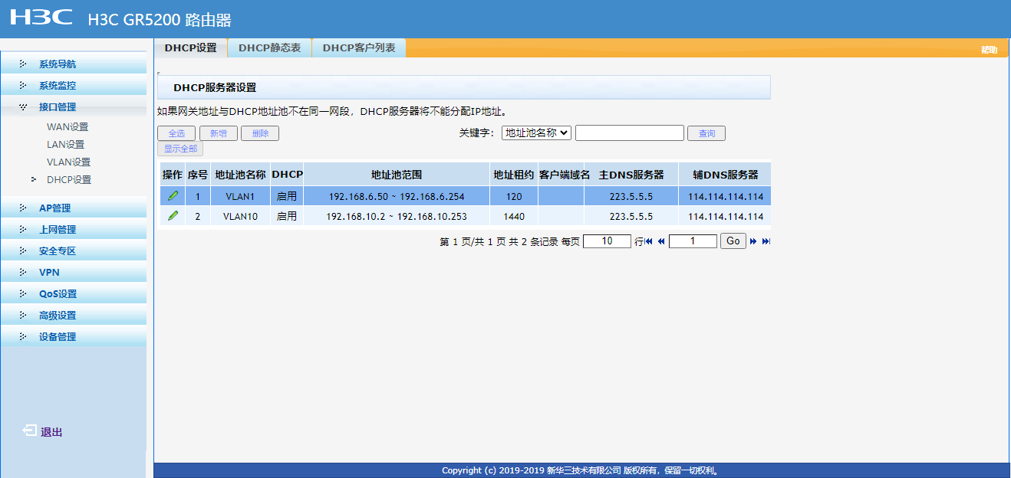Focus the keyword search input field
This screenshot has height=478, width=1011.
click(630, 133)
